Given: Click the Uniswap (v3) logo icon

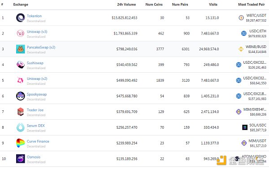Looking at the screenshot, I should point(21,33).
